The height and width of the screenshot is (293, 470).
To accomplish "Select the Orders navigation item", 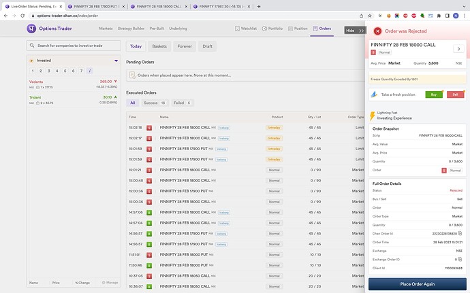I will tap(322, 29).
